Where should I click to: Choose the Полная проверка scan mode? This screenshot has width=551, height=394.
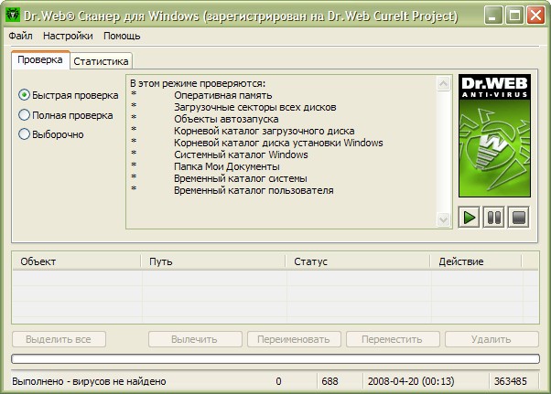pos(25,115)
